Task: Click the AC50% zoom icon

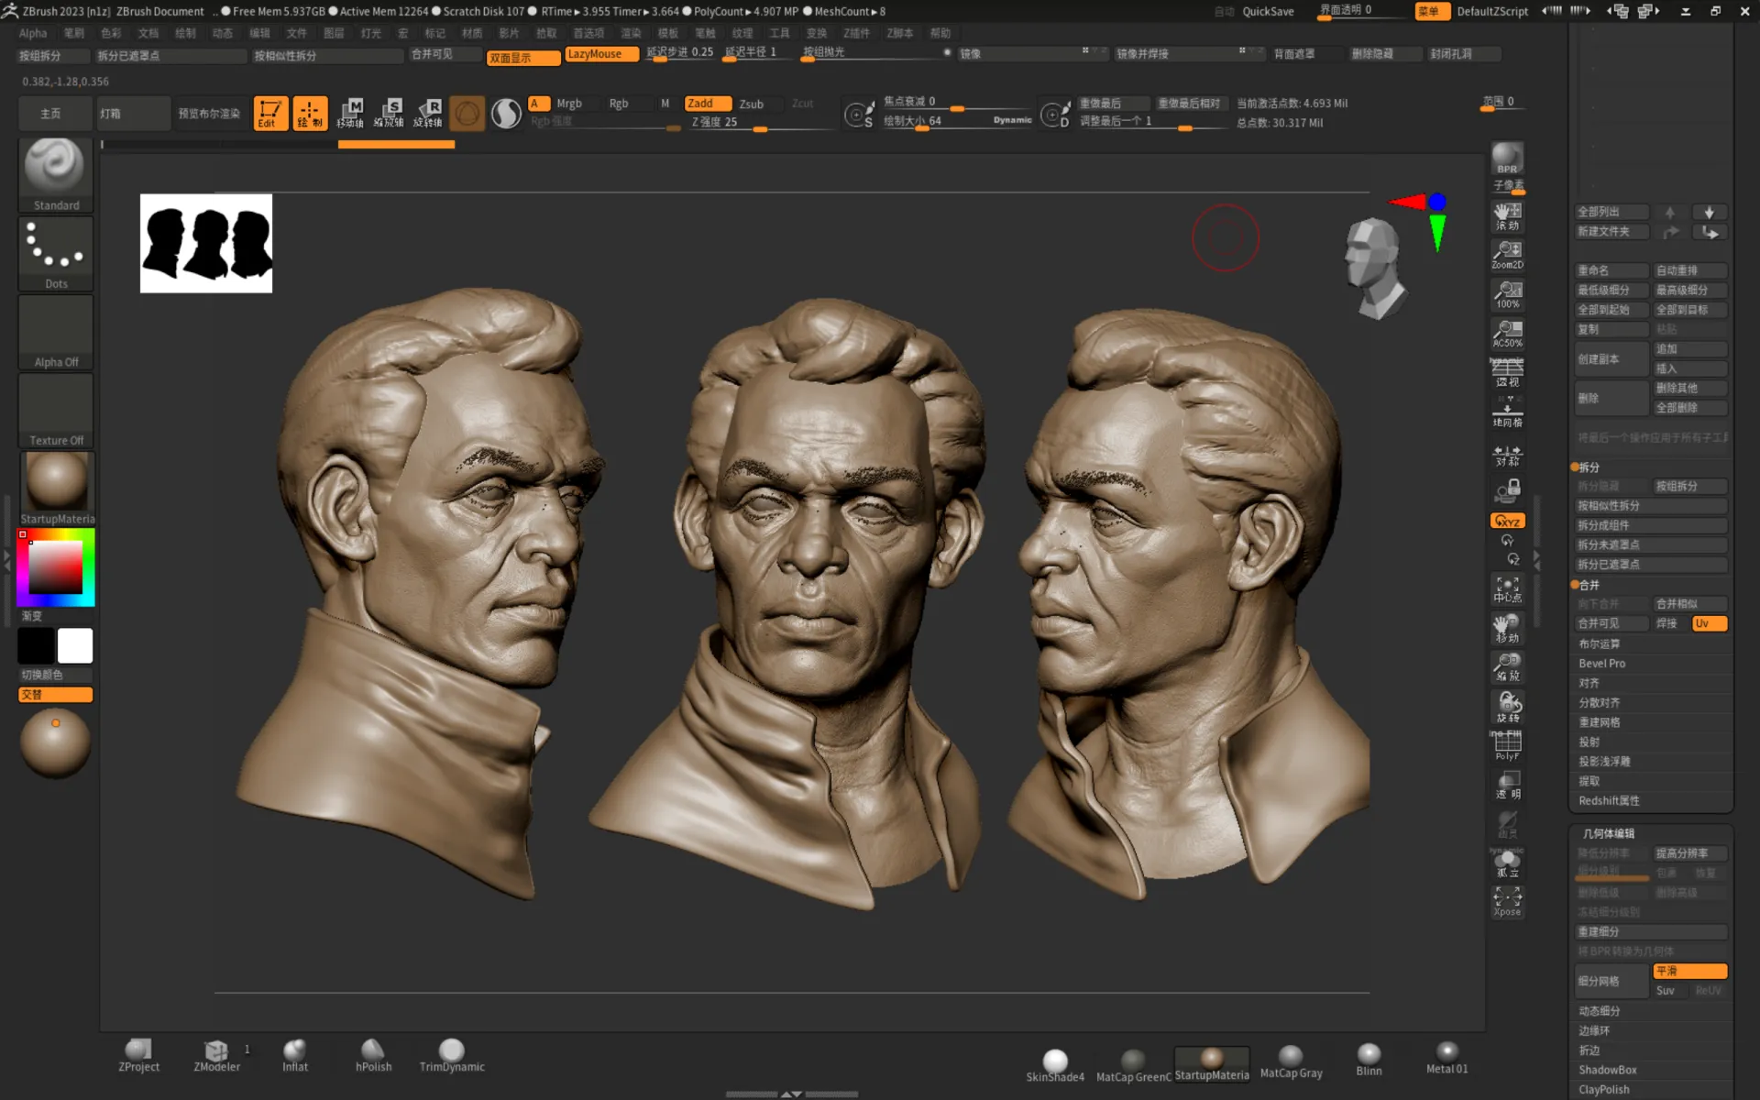Action: 1507,334
